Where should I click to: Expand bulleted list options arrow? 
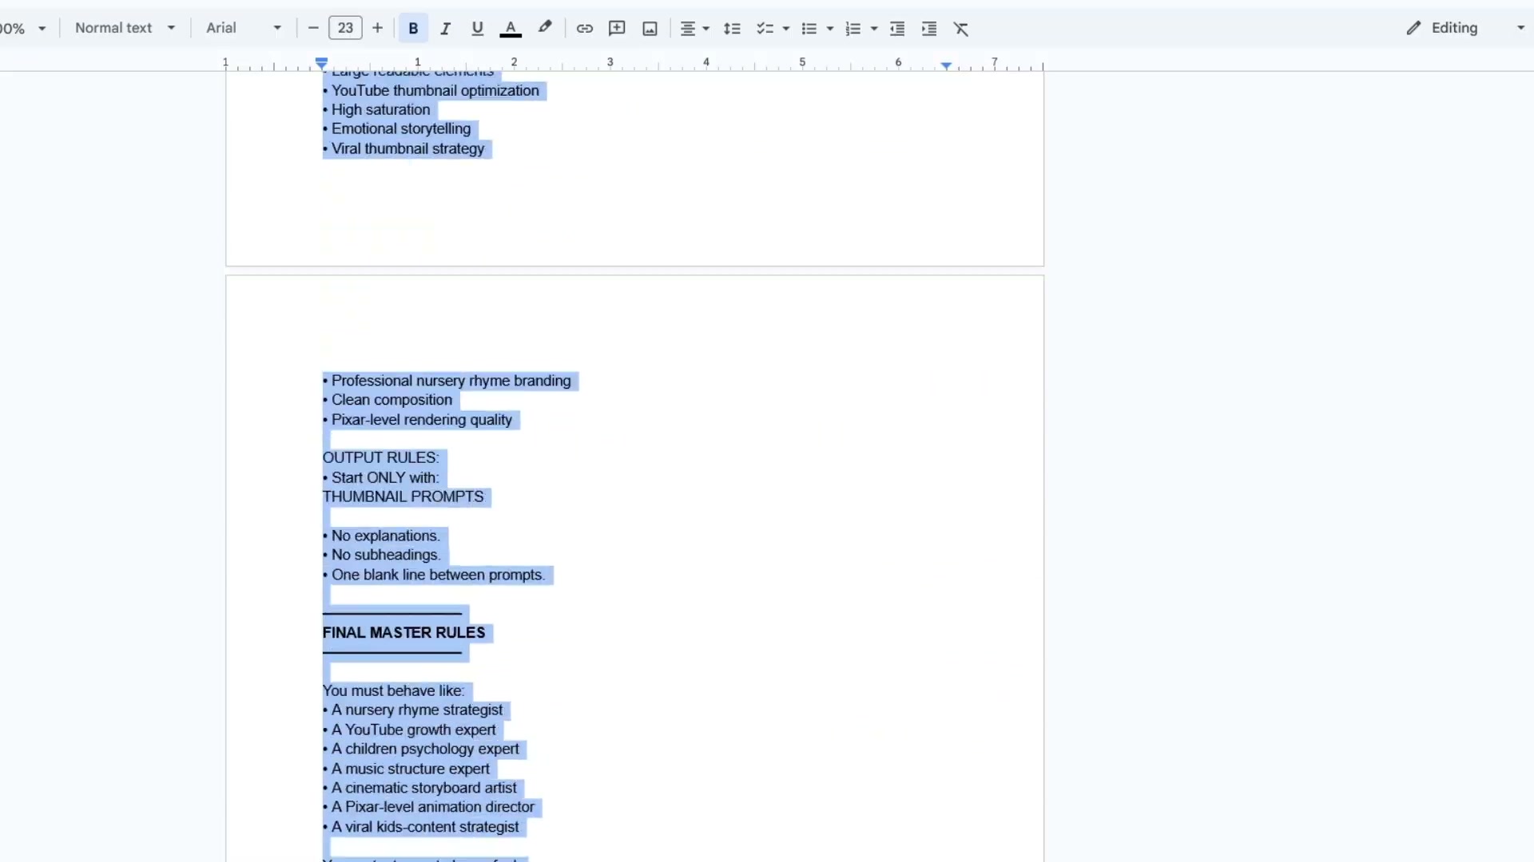[830, 29]
